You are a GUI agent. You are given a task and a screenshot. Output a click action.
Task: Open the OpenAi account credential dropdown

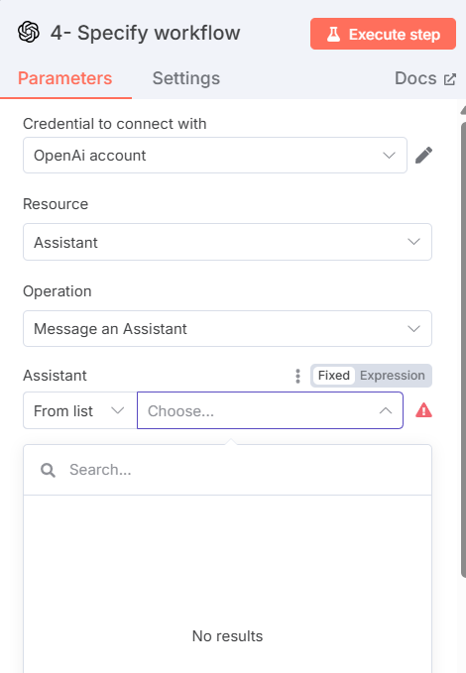tap(215, 156)
